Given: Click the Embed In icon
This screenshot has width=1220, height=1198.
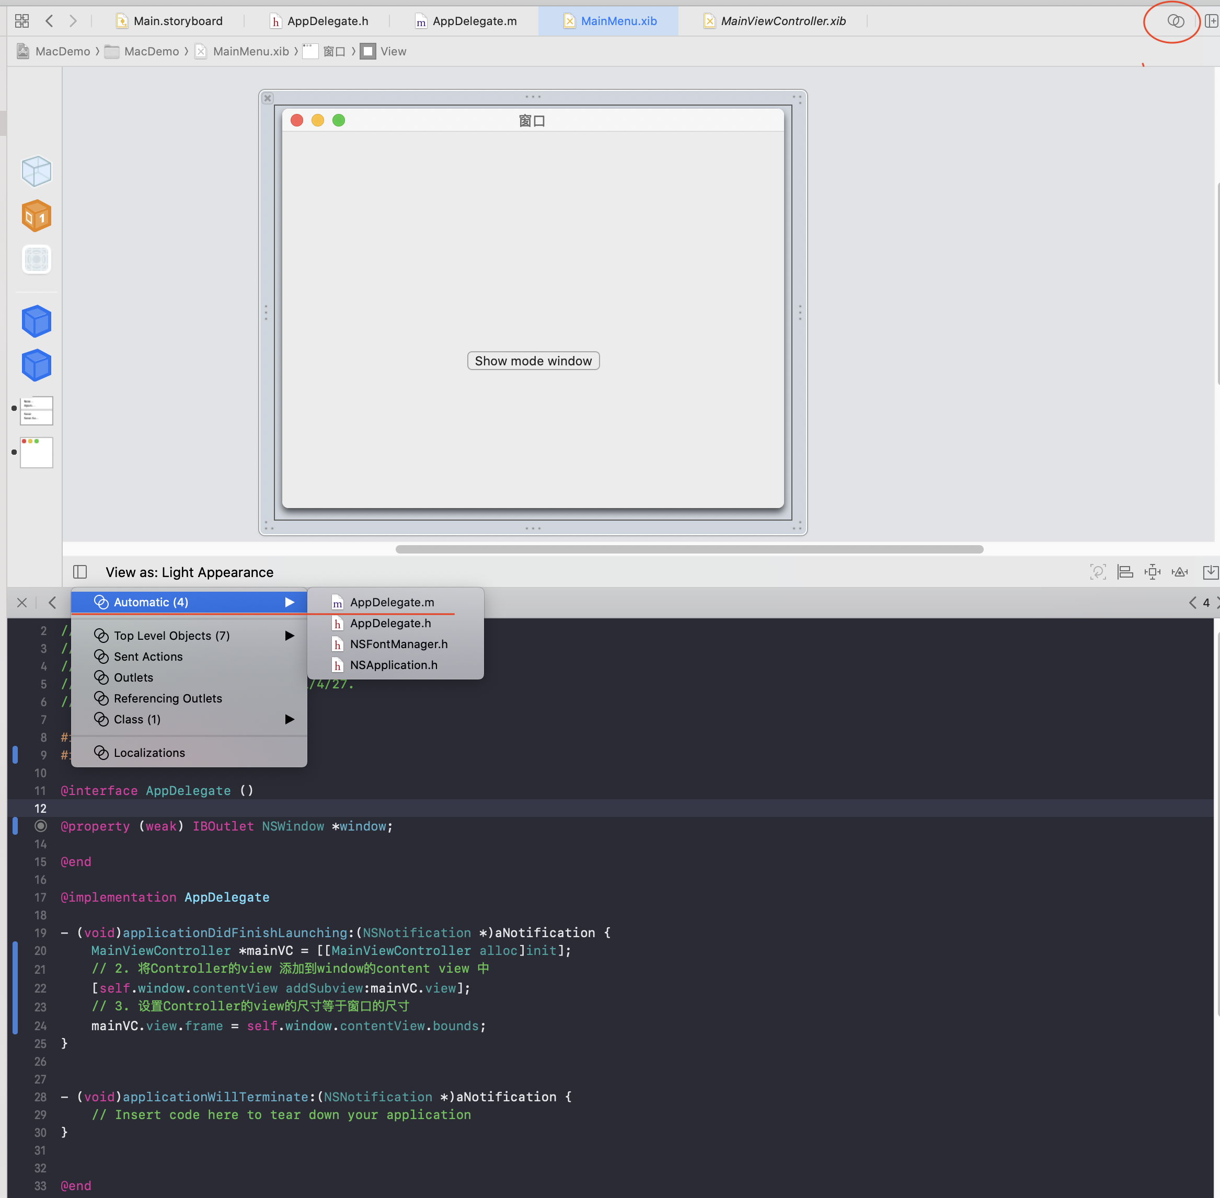Looking at the screenshot, I should tap(1210, 572).
